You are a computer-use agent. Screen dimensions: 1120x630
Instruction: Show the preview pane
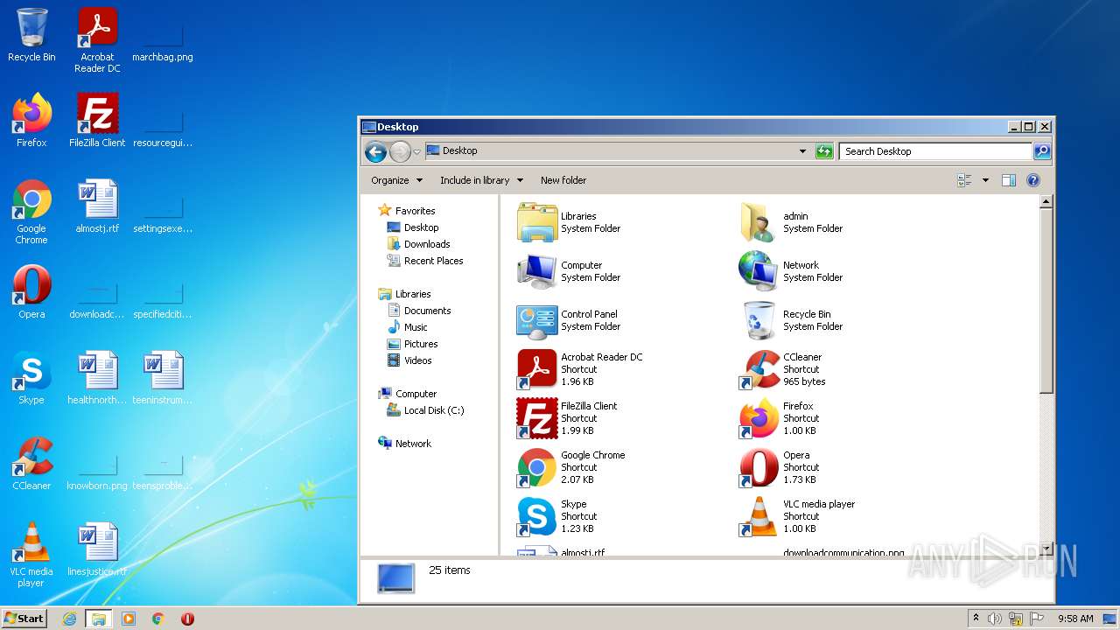click(1008, 180)
